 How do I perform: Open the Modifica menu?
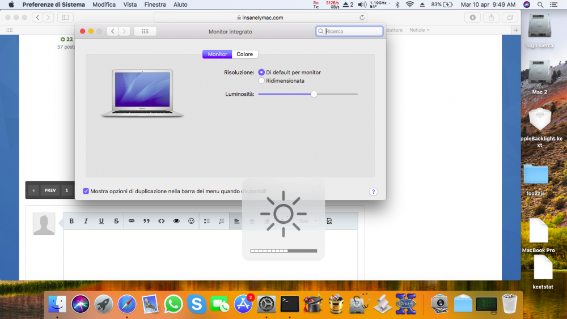click(x=104, y=5)
